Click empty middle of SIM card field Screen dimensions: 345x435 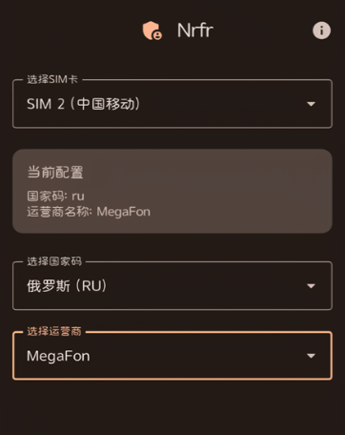coord(222,104)
